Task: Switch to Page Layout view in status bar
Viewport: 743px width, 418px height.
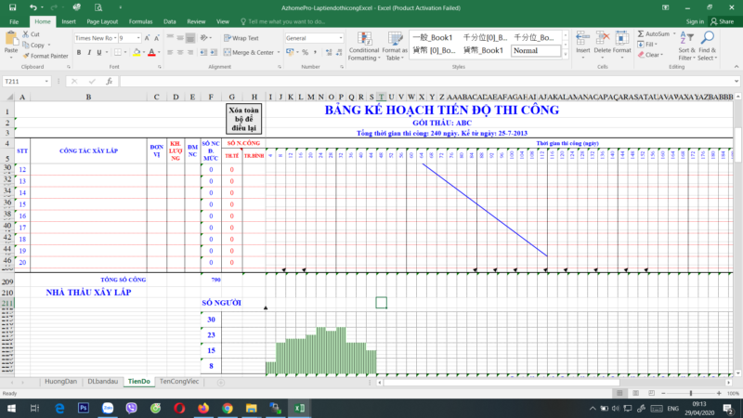Action: [x=635, y=393]
